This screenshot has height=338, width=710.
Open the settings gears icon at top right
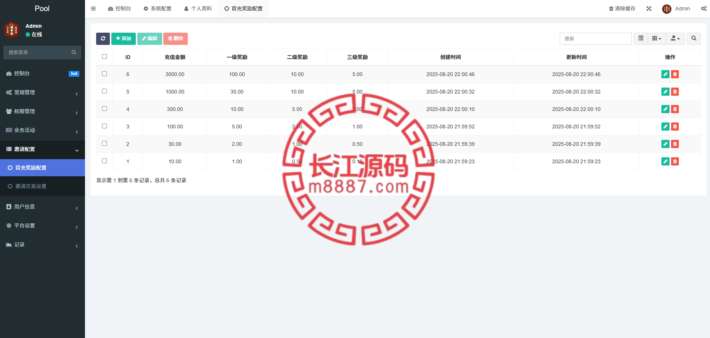pos(704,9)
